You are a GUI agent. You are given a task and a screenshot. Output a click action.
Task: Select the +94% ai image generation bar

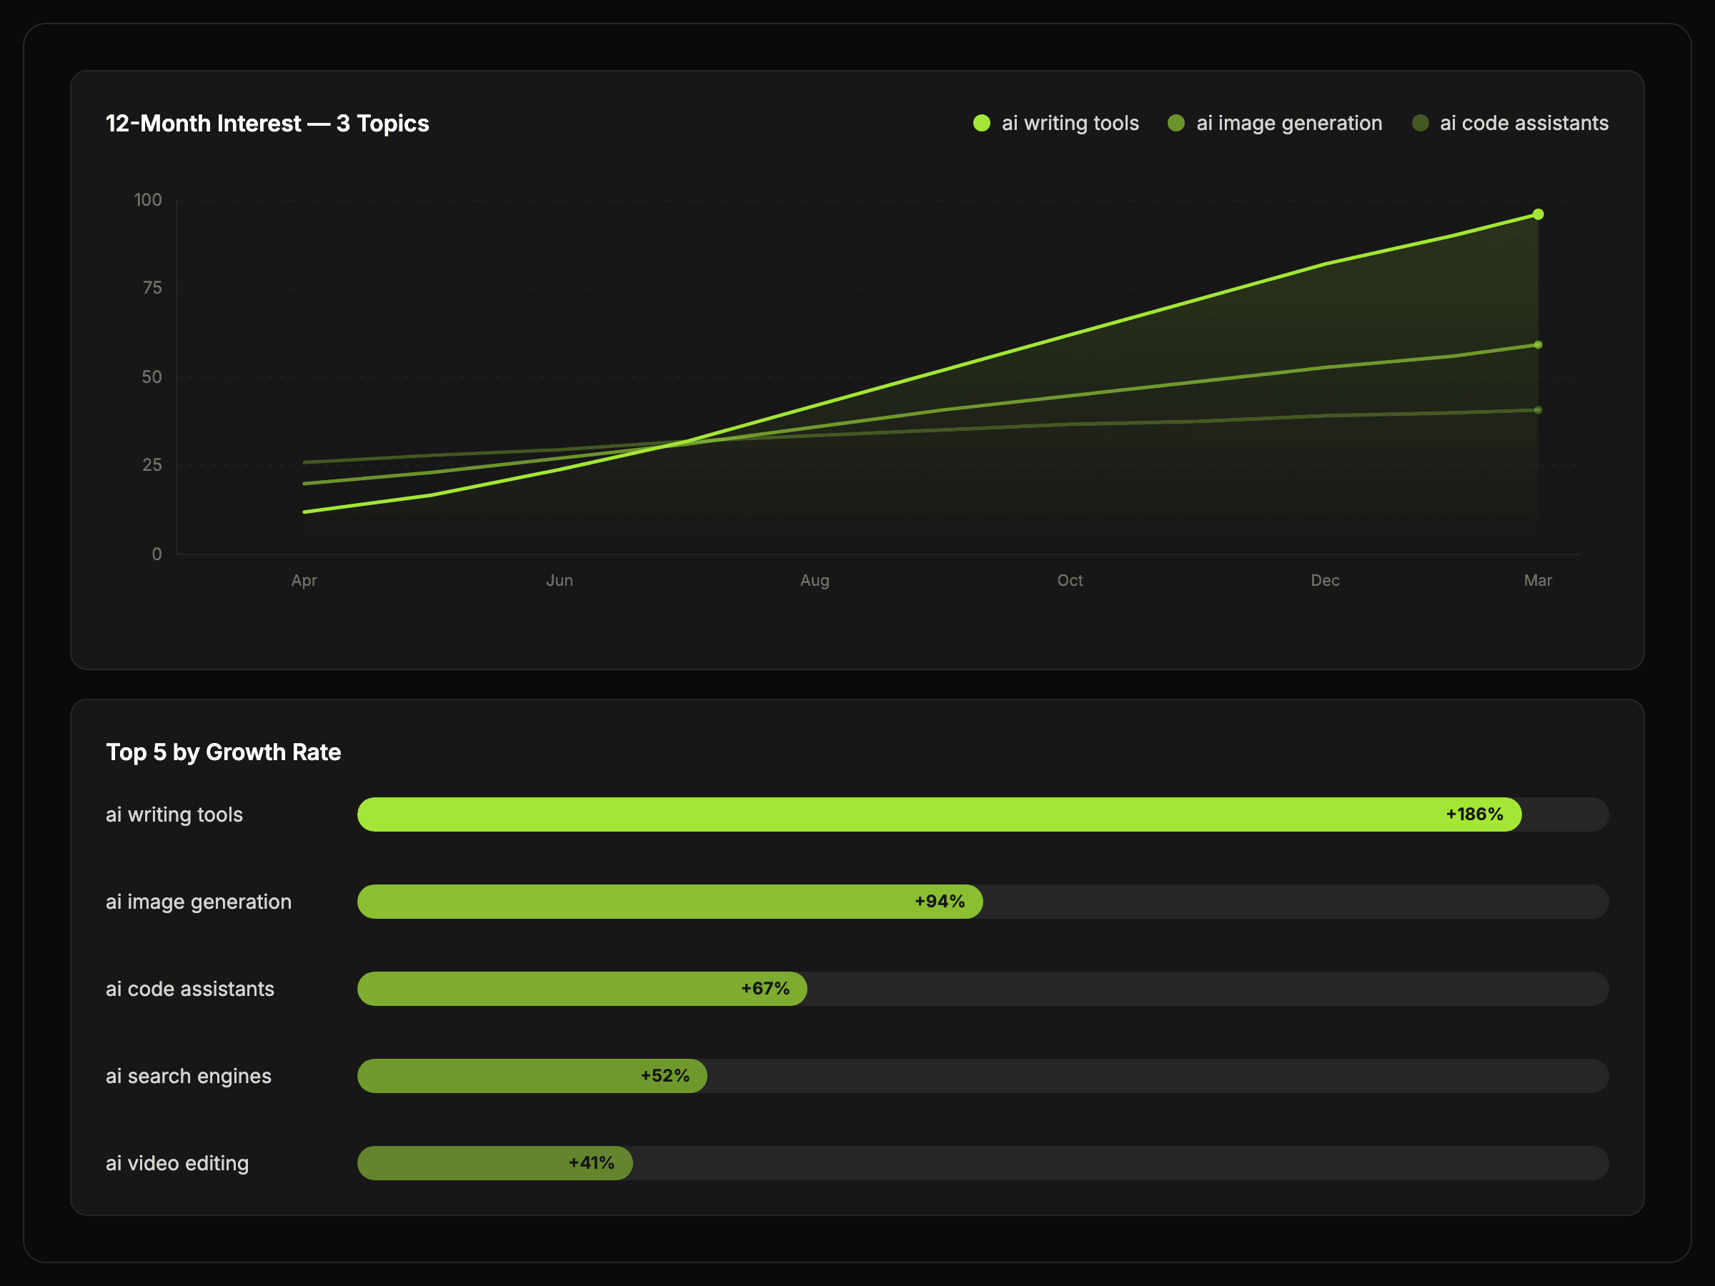(669, 902)
